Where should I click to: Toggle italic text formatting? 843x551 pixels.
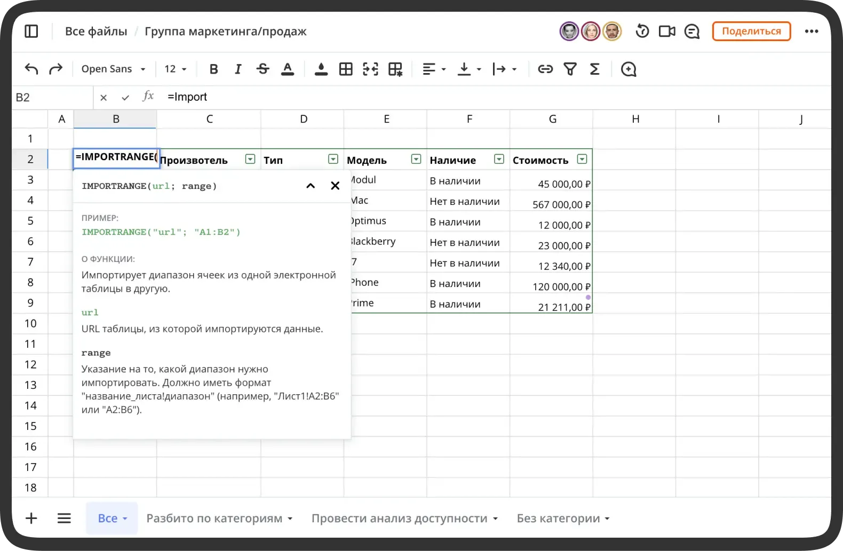238,69
